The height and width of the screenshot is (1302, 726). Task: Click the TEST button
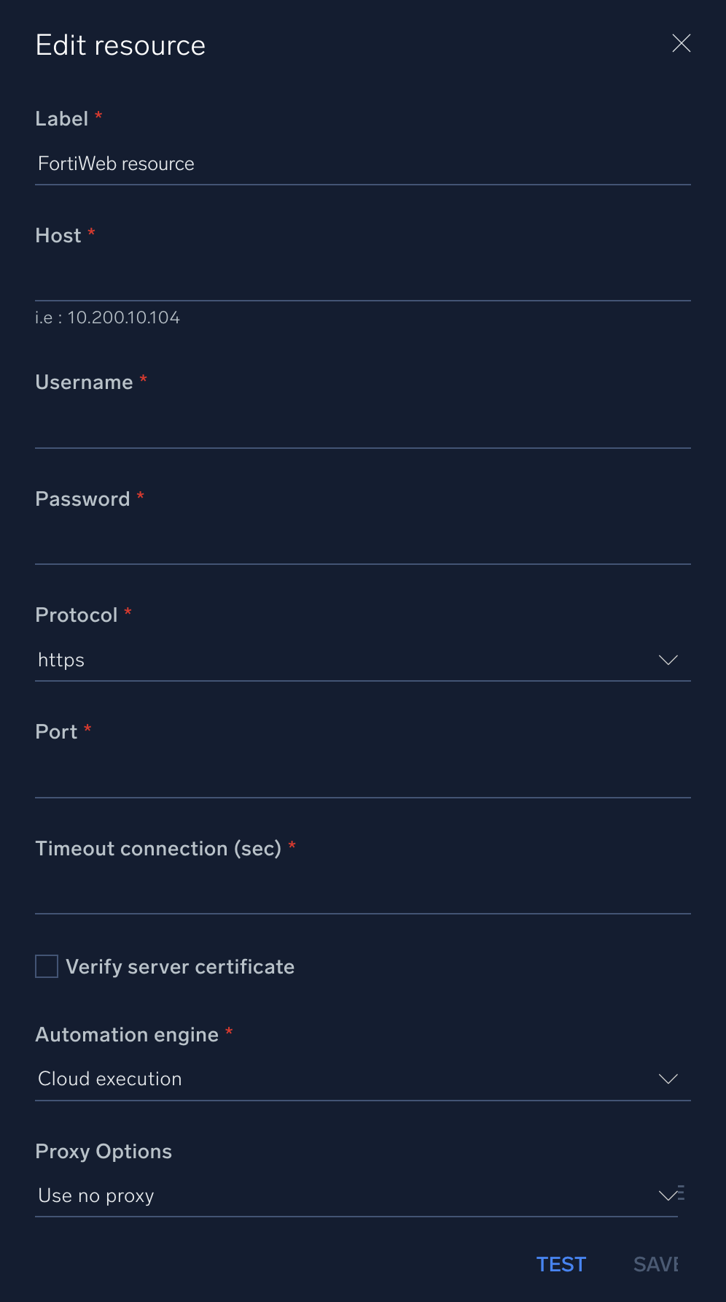pyautogui.click(x=561, y=1264)
